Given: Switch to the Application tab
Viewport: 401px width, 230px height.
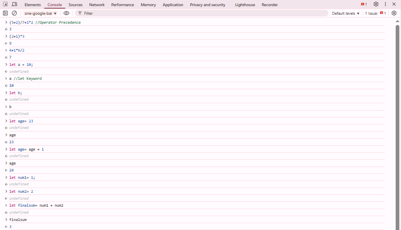Looking at the screenshot, I should (x=173, y=5).
